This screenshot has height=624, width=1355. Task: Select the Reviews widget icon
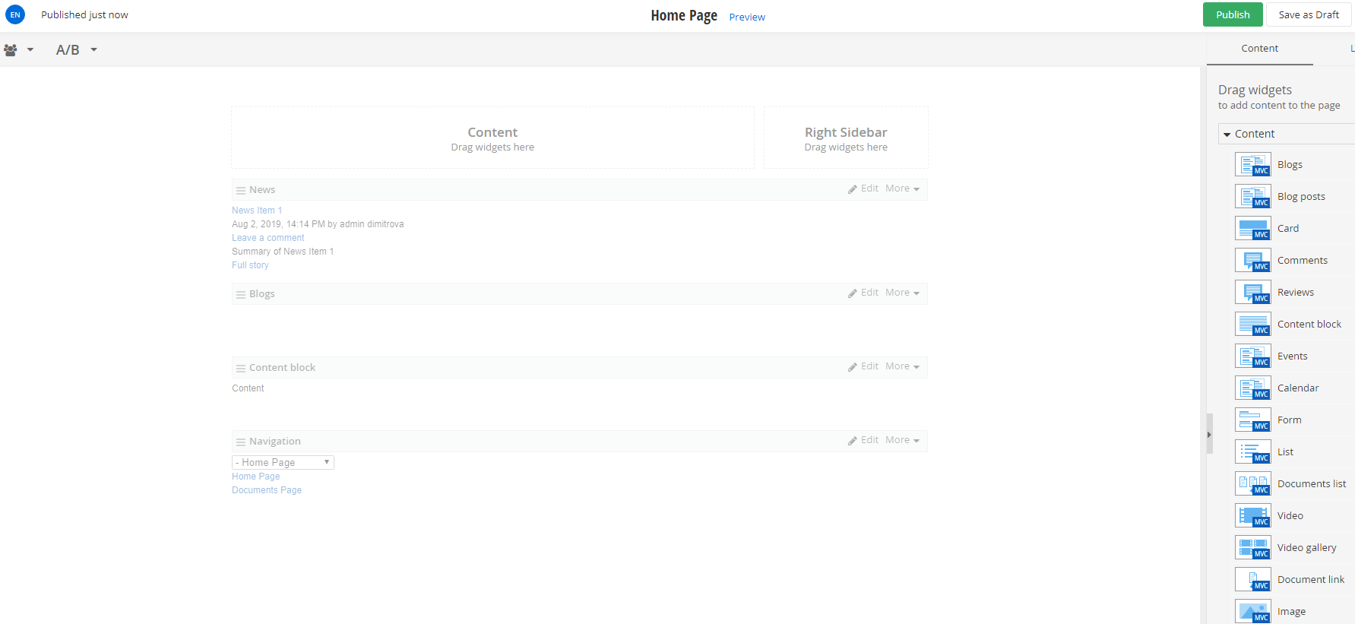click(x=1252, y=292)
